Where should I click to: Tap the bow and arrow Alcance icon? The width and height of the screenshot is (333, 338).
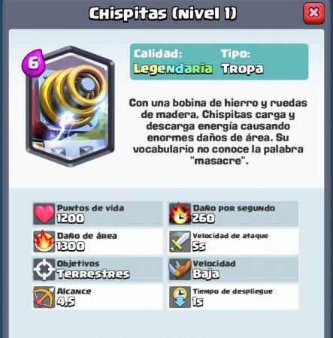coord(44,297)
